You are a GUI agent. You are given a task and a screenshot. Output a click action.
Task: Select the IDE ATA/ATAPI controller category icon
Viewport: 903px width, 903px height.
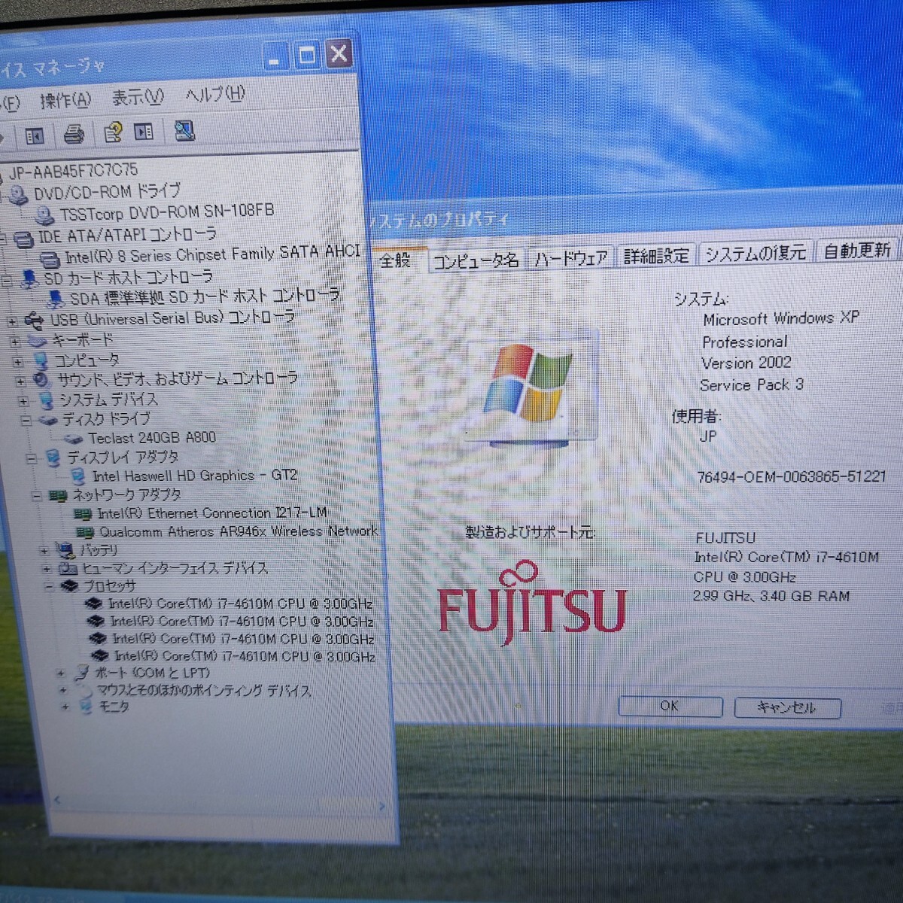tap(24, 239)
